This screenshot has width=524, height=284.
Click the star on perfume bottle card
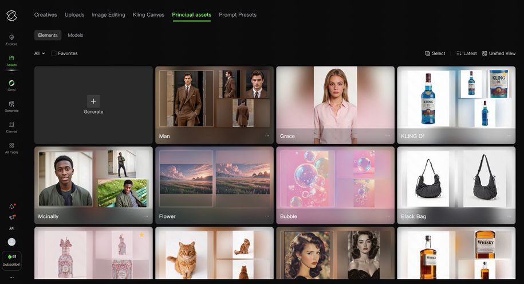click(x=142, y=235)
